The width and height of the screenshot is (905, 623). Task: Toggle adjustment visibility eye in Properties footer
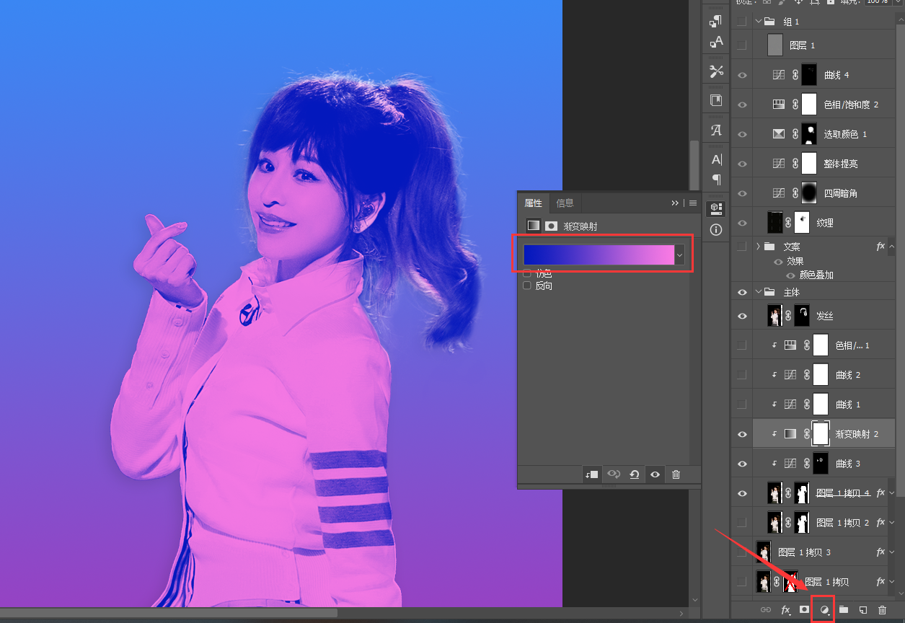[x=655, y=474]
